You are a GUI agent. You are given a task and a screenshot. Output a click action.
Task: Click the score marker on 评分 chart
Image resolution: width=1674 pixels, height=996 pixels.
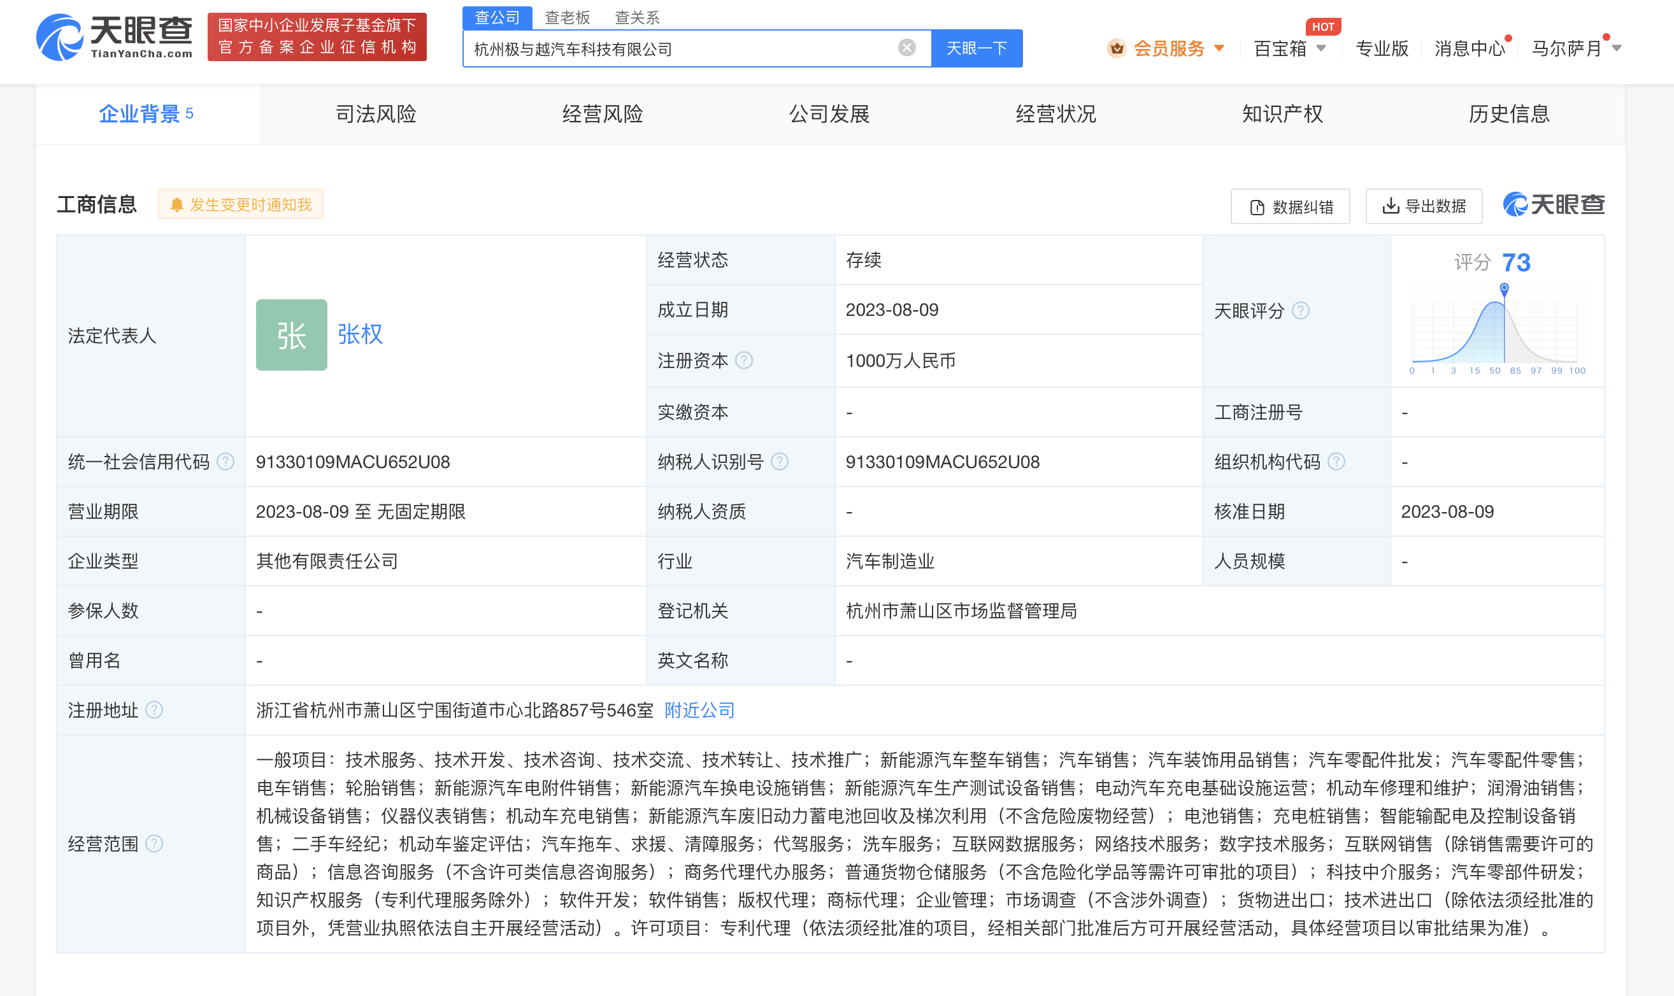tap(1504, 288)
